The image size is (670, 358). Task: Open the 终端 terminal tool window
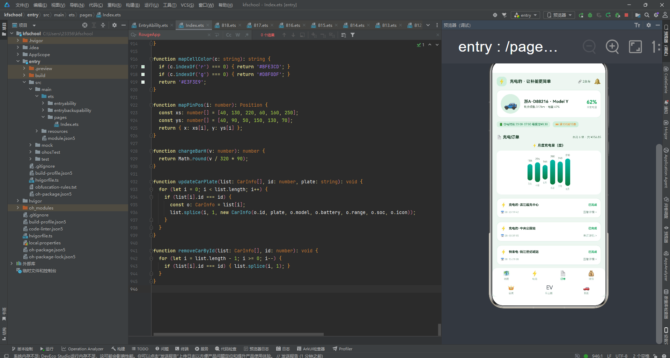pos(182,349)
